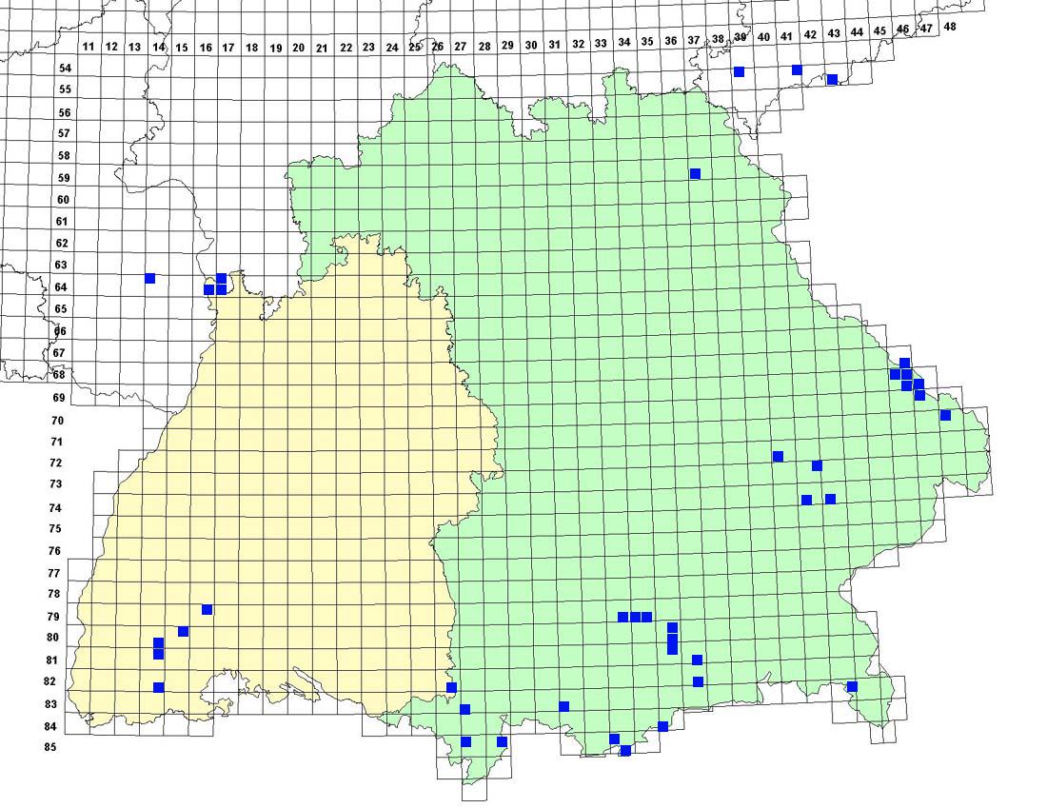Click row label 78

coord(53,594)
